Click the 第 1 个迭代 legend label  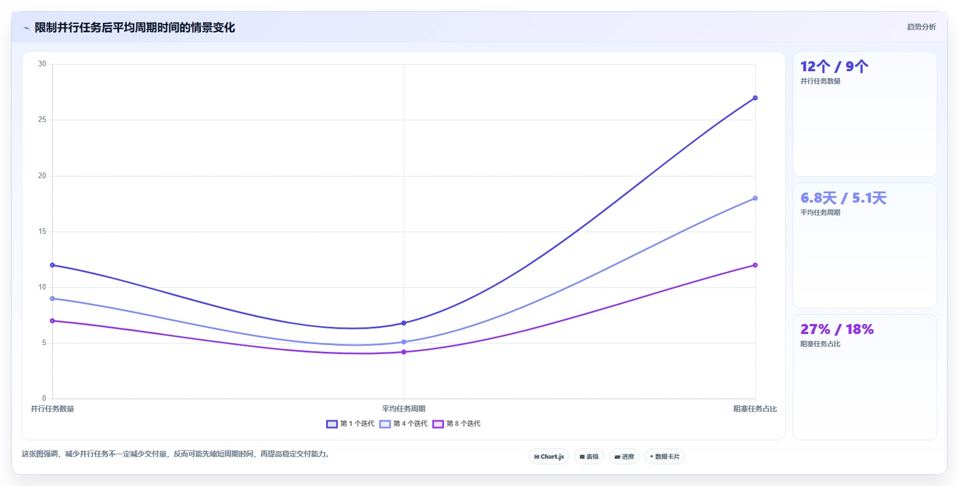(357, 424)
